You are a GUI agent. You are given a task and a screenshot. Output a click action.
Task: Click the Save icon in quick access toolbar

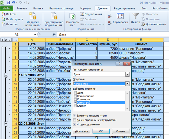click(x=8, y=2)
